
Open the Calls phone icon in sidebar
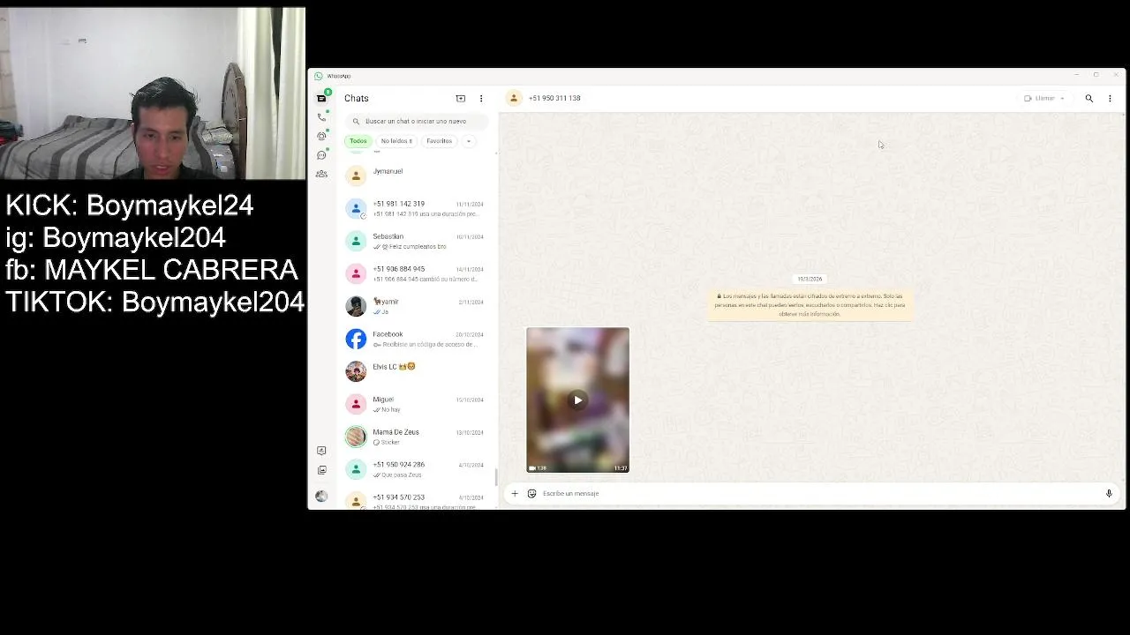(321, 117)
